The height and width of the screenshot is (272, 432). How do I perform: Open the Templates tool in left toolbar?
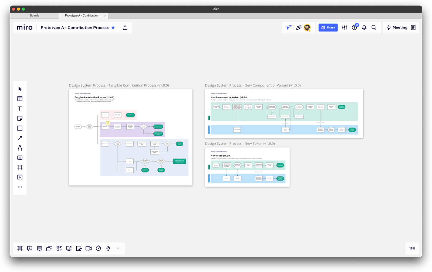[20, 99]
